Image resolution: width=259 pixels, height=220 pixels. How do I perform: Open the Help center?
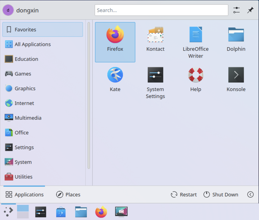(196, 83)
